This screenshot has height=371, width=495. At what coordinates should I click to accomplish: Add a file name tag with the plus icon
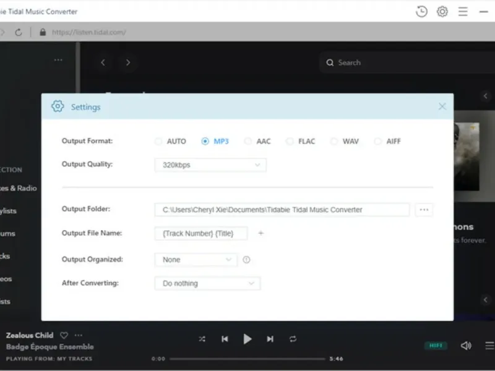click(x=260, y=233)
